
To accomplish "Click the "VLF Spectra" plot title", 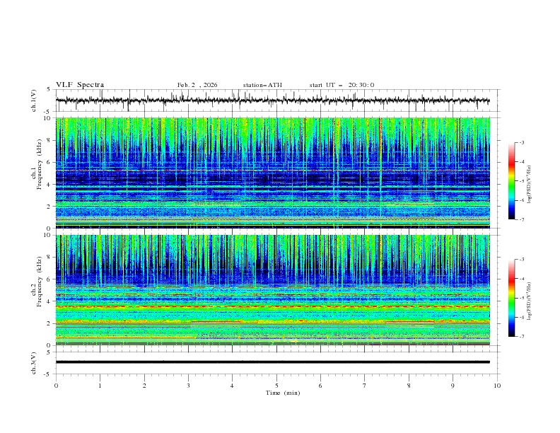I will (80, 85).
